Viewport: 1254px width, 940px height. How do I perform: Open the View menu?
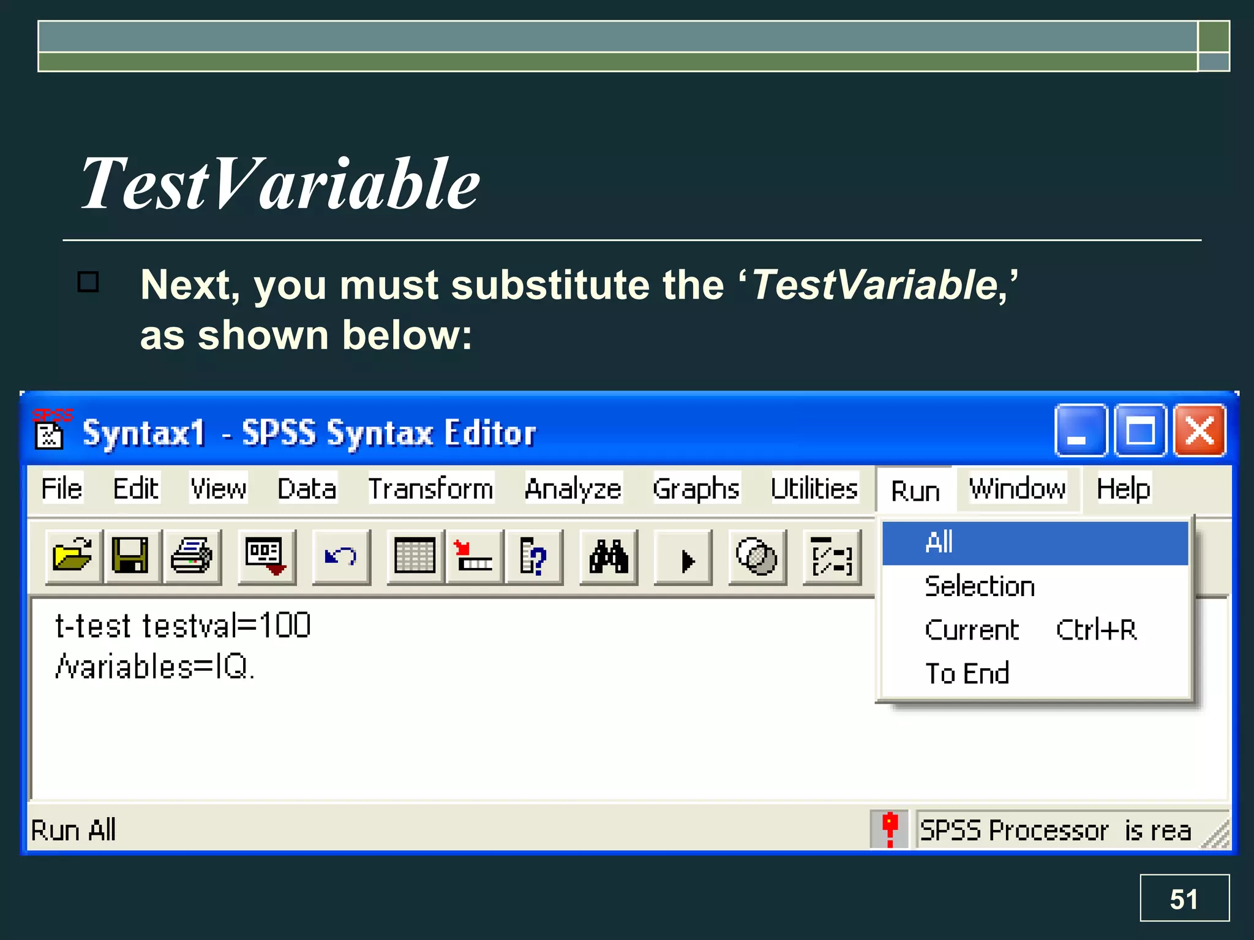pyautogui.click(x=218, y=488)
